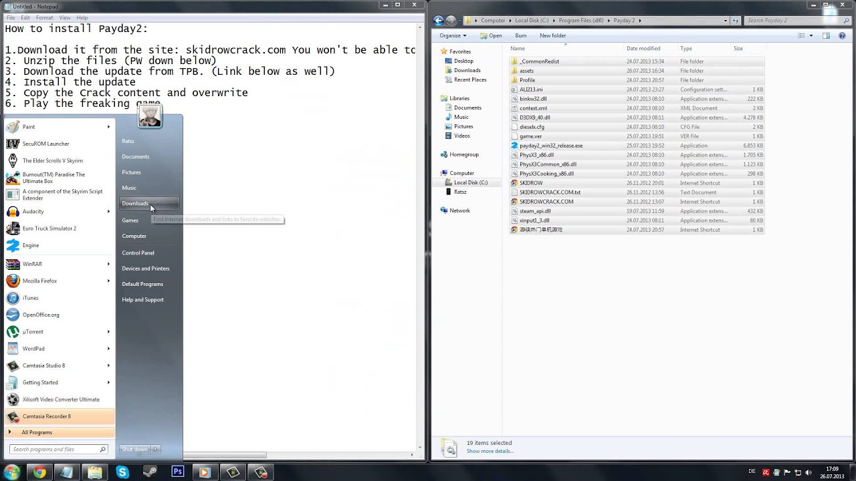Viewport: 856px width, 481px height.
Task: Open µTorrent from the Start menu
Action: [58, 331]
